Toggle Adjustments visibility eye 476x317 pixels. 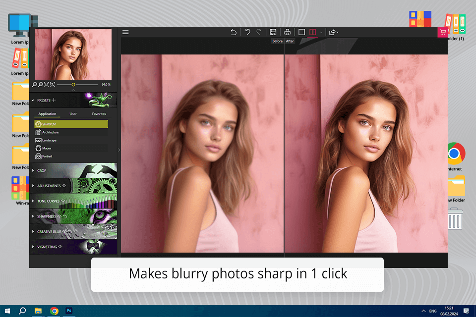(x=64, y=186)
